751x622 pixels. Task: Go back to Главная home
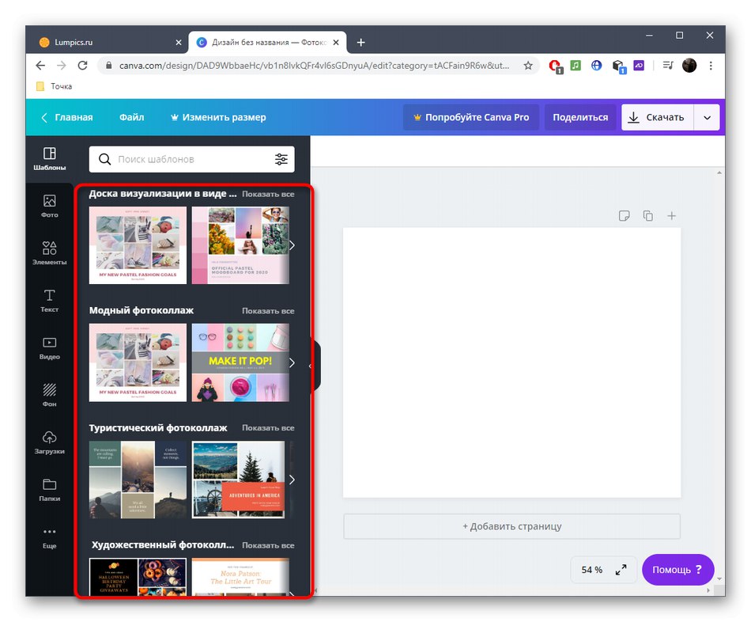pos(67,117)
